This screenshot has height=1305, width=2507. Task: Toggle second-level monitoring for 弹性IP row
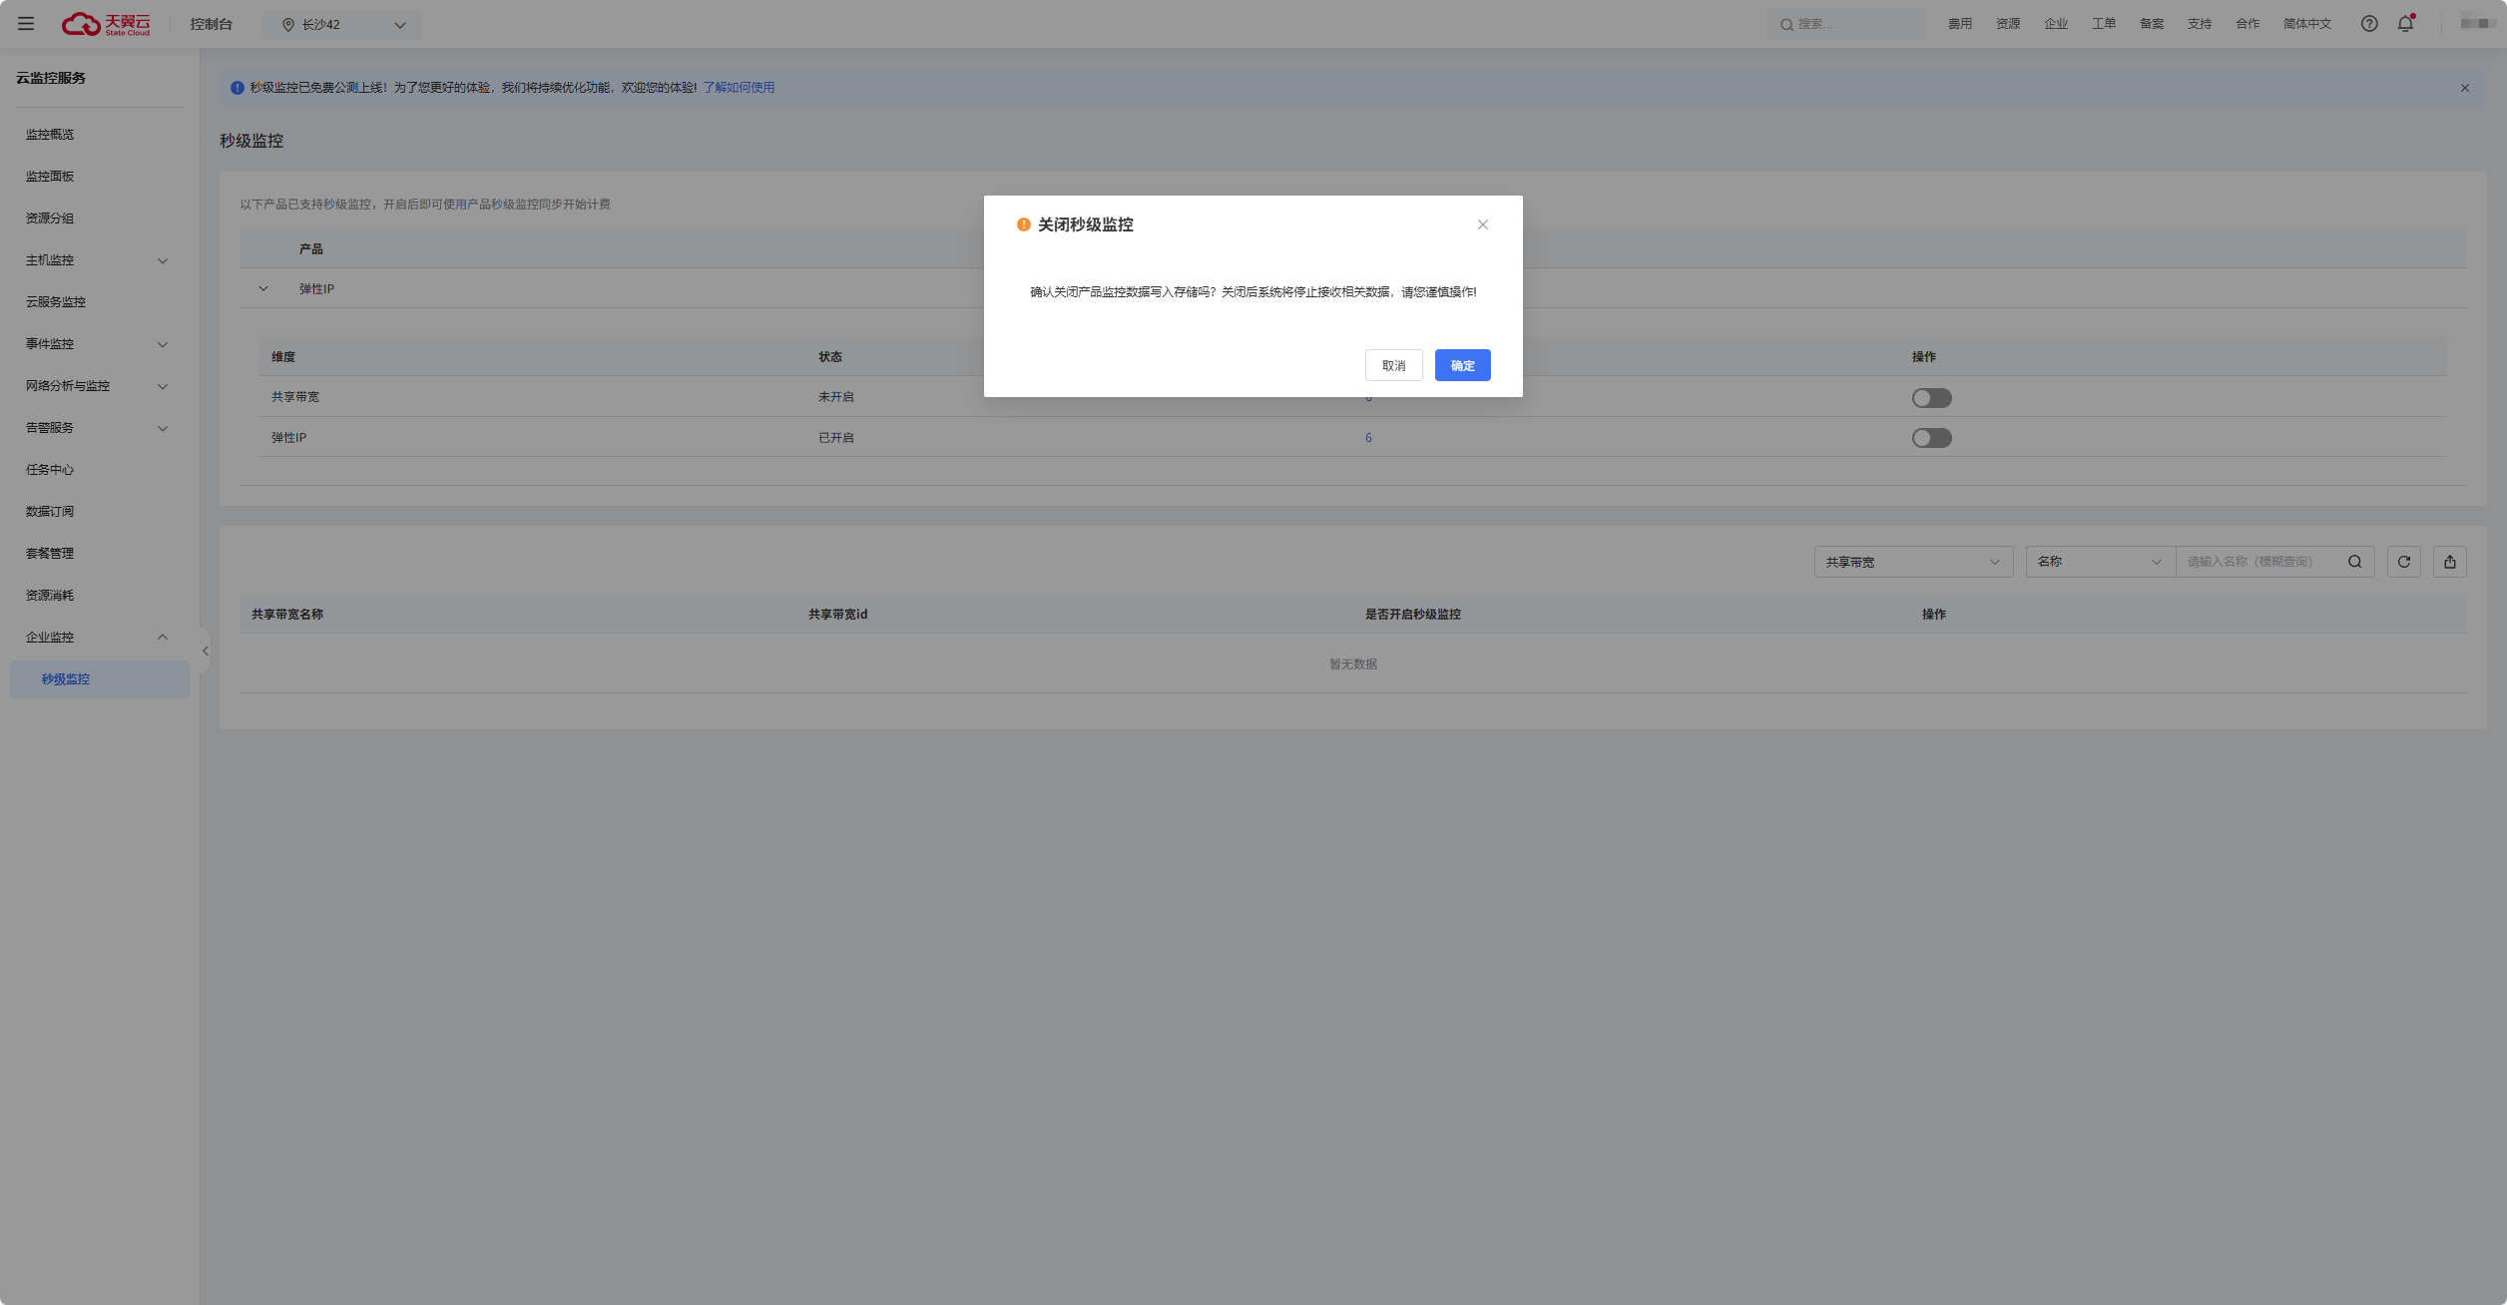pos(1930,438)
